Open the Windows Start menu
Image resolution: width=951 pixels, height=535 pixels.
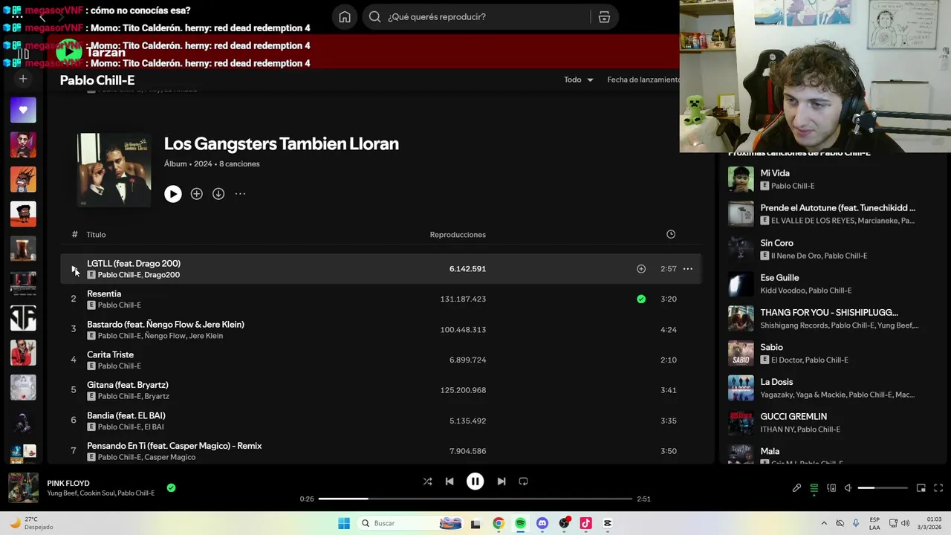click(x=344, y=523)
